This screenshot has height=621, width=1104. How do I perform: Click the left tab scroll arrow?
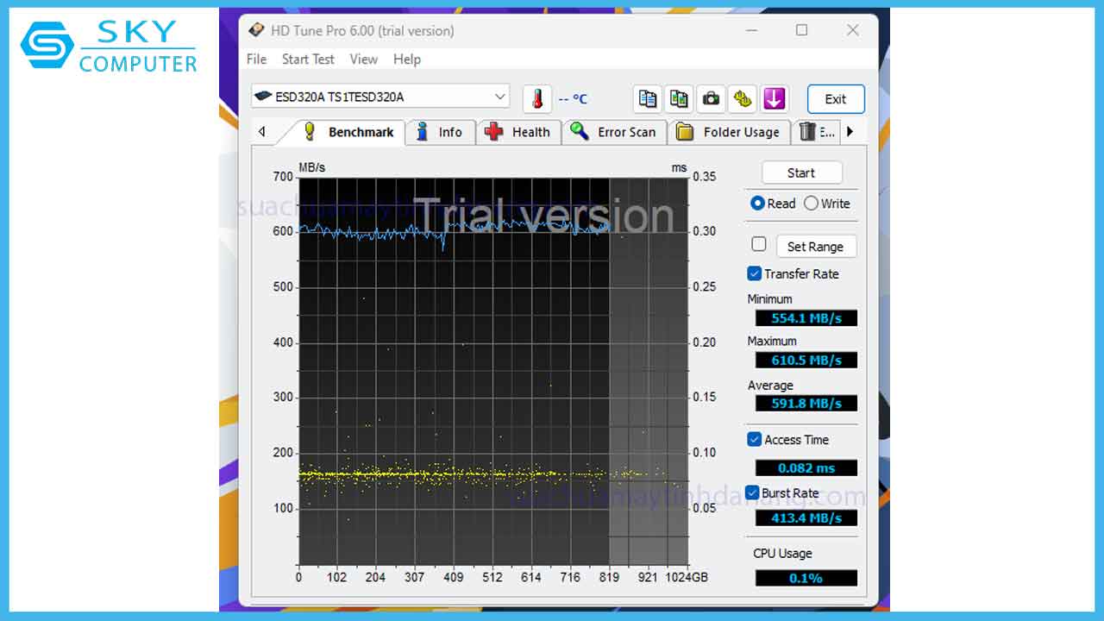pos(262,131)
